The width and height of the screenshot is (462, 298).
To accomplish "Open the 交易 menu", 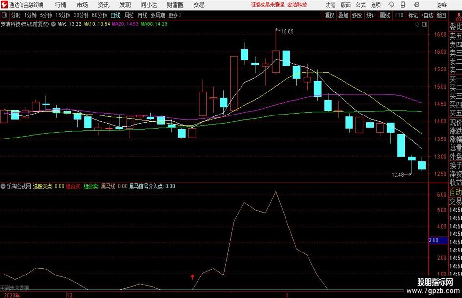I will 199,5.
